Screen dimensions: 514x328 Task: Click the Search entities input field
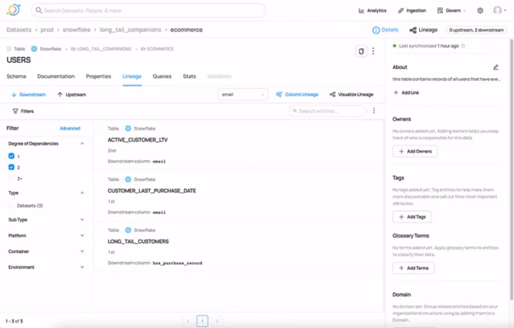point(327,110)
